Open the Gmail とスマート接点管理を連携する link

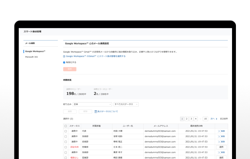[96, 56]
